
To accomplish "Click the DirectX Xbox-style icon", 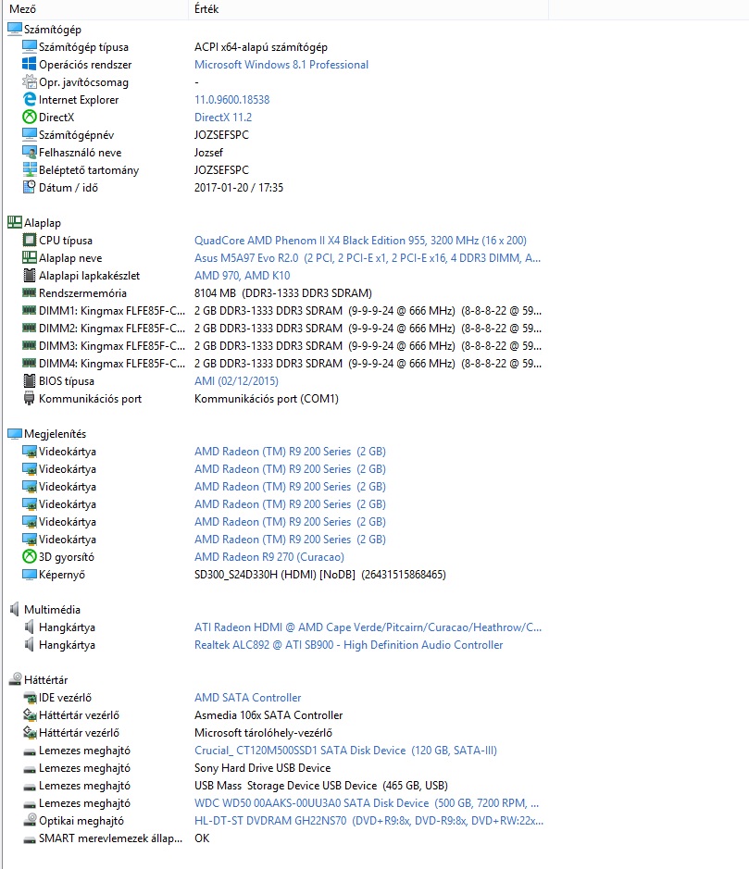I will pyautogui.click(x=30, y=117).
